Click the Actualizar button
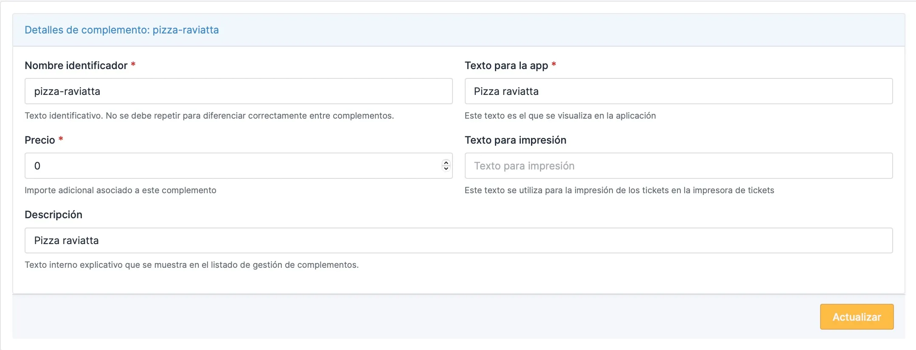 pyautogui.click(x=857, y=317)
